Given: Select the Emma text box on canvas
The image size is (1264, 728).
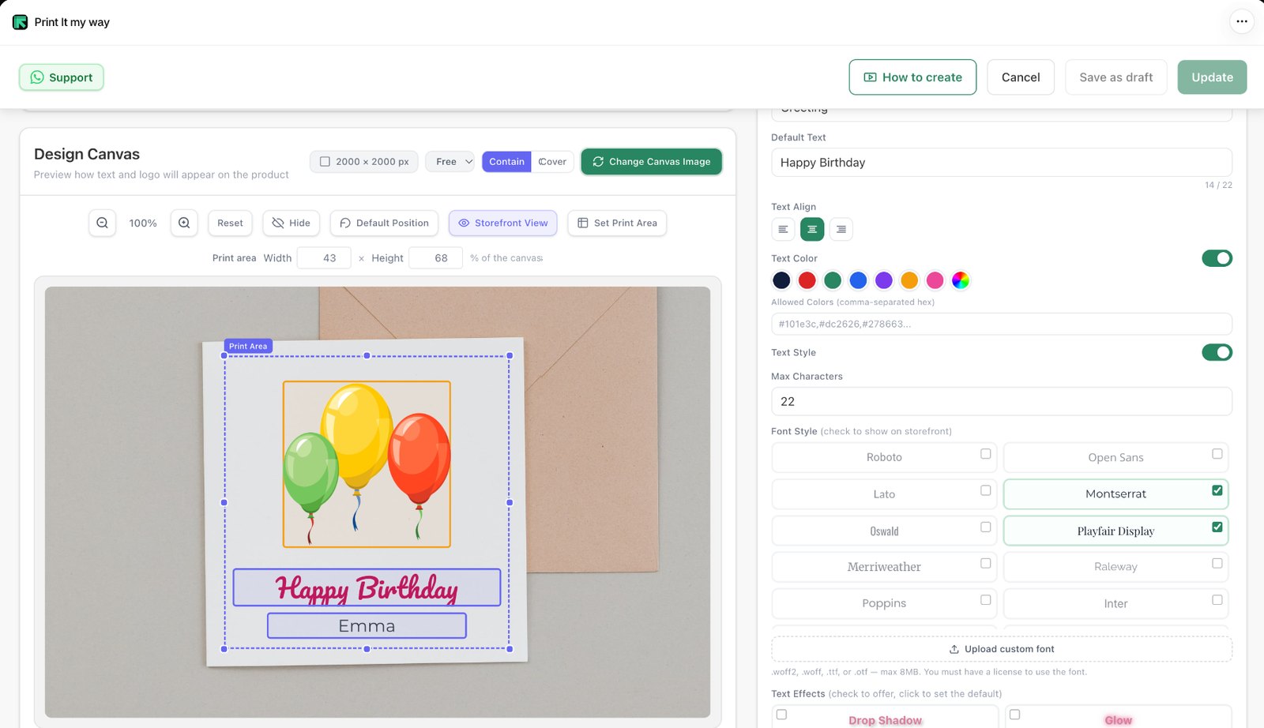Looking at the screenshot, I should 367,626.
